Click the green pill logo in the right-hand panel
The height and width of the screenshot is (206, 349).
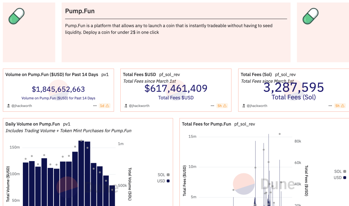click(310, 16)
